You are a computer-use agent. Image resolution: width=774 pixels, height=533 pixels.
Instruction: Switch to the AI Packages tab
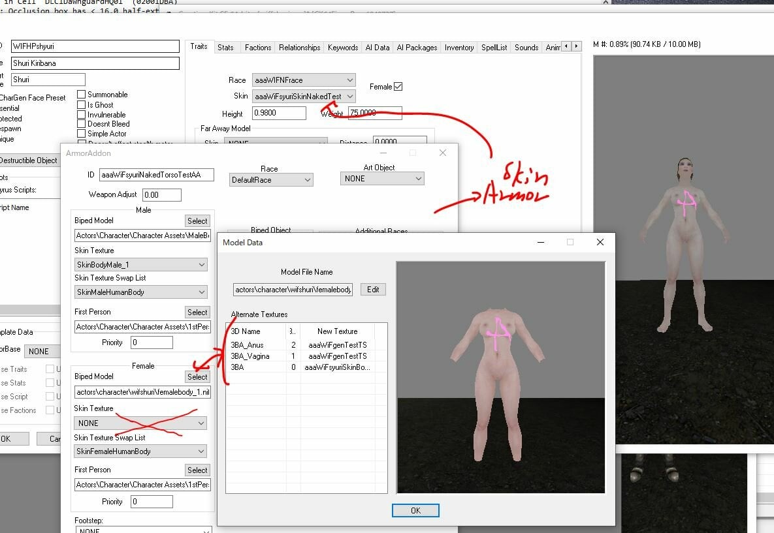pos(417,48)
